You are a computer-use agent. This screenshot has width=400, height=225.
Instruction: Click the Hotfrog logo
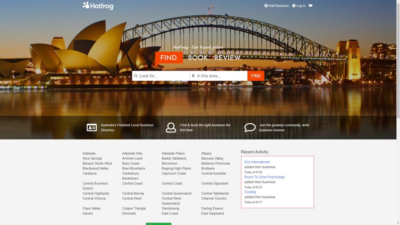pos(98,5)
